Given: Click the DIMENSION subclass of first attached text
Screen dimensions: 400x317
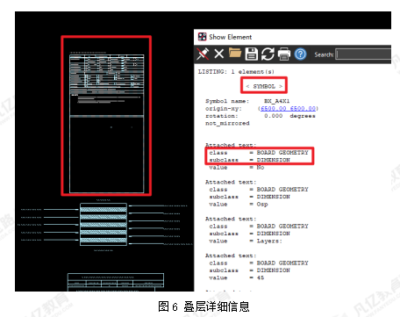Looking at the screenshot, I should point(274,160).
